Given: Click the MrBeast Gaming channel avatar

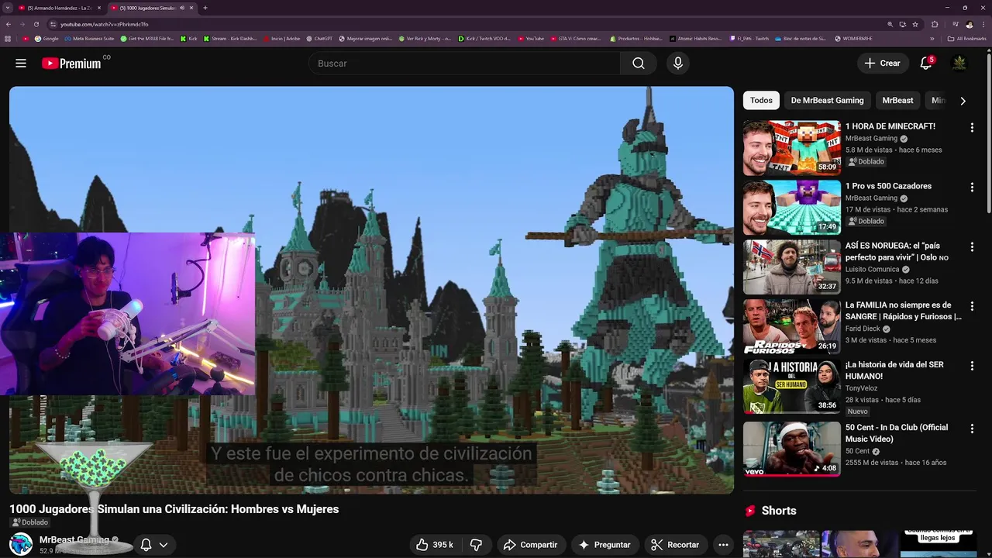Looking at the screenshot, I should pyautogui.click(x=21, y=544).
